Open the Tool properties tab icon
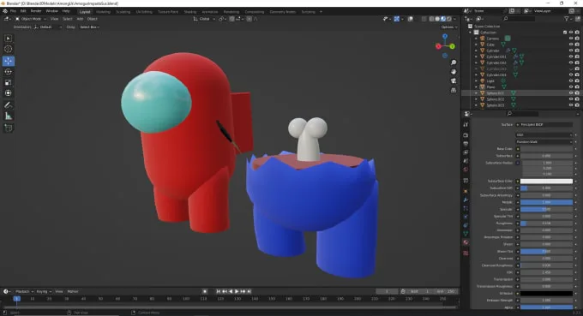The image size is (583, 316). click(x=466, y=125)
